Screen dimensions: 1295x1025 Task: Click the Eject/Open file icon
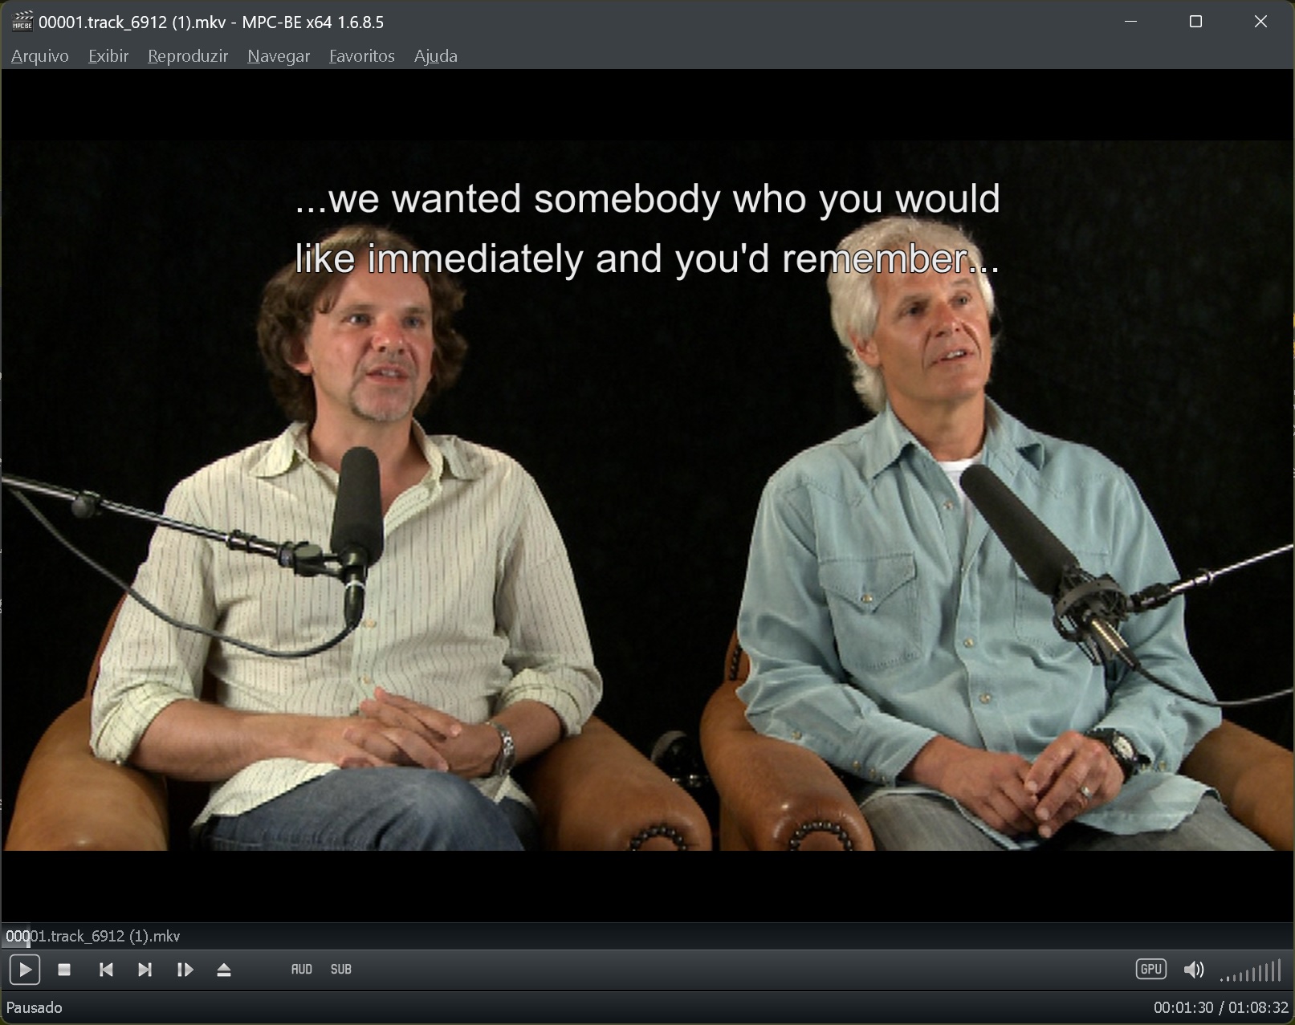coord(224,970)
